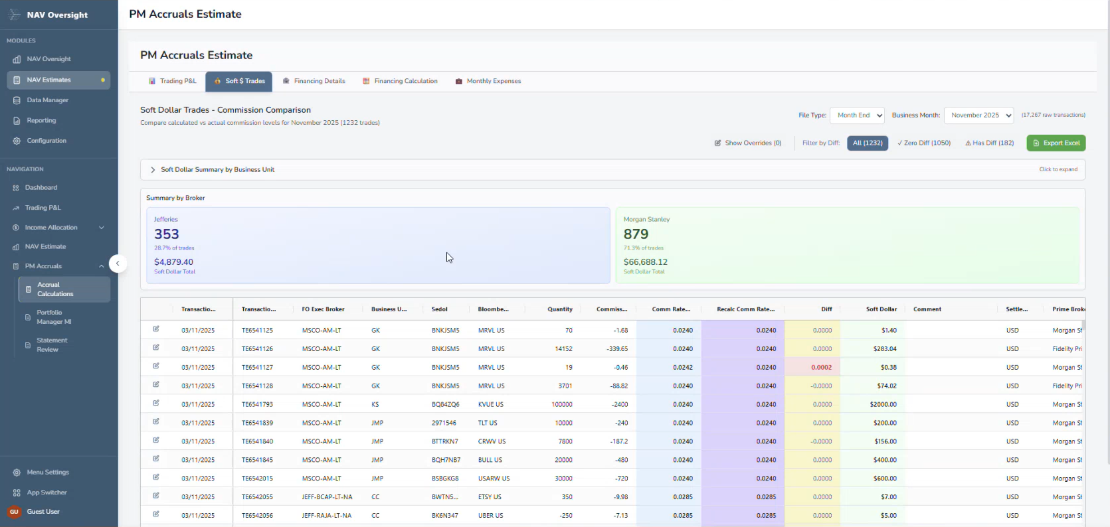Open Business Month dropdown
Screen dimensions: 1110x527
pyautogui.click(x=978, y=115)
